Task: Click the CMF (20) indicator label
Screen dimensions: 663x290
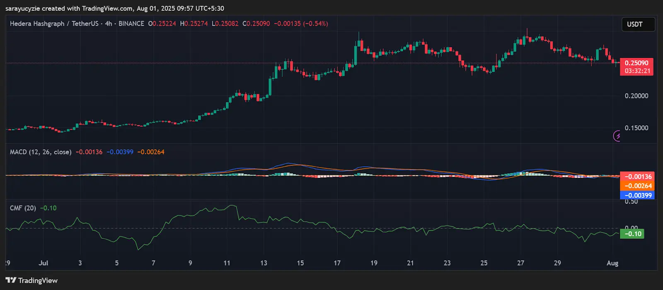Action: click(23, 208)
